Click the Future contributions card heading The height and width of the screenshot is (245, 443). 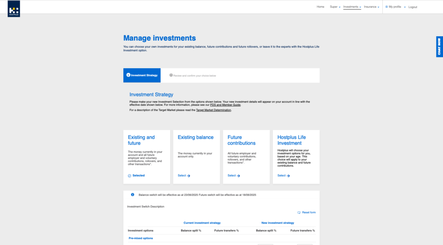click(241, 140)
